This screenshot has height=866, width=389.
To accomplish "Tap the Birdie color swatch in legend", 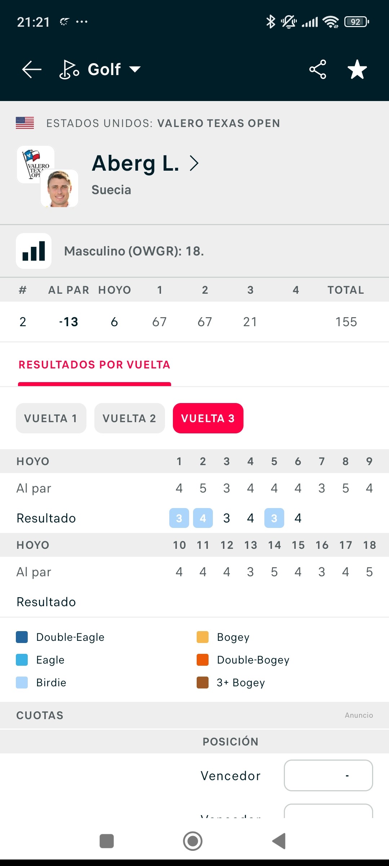I will click(22, 682).
